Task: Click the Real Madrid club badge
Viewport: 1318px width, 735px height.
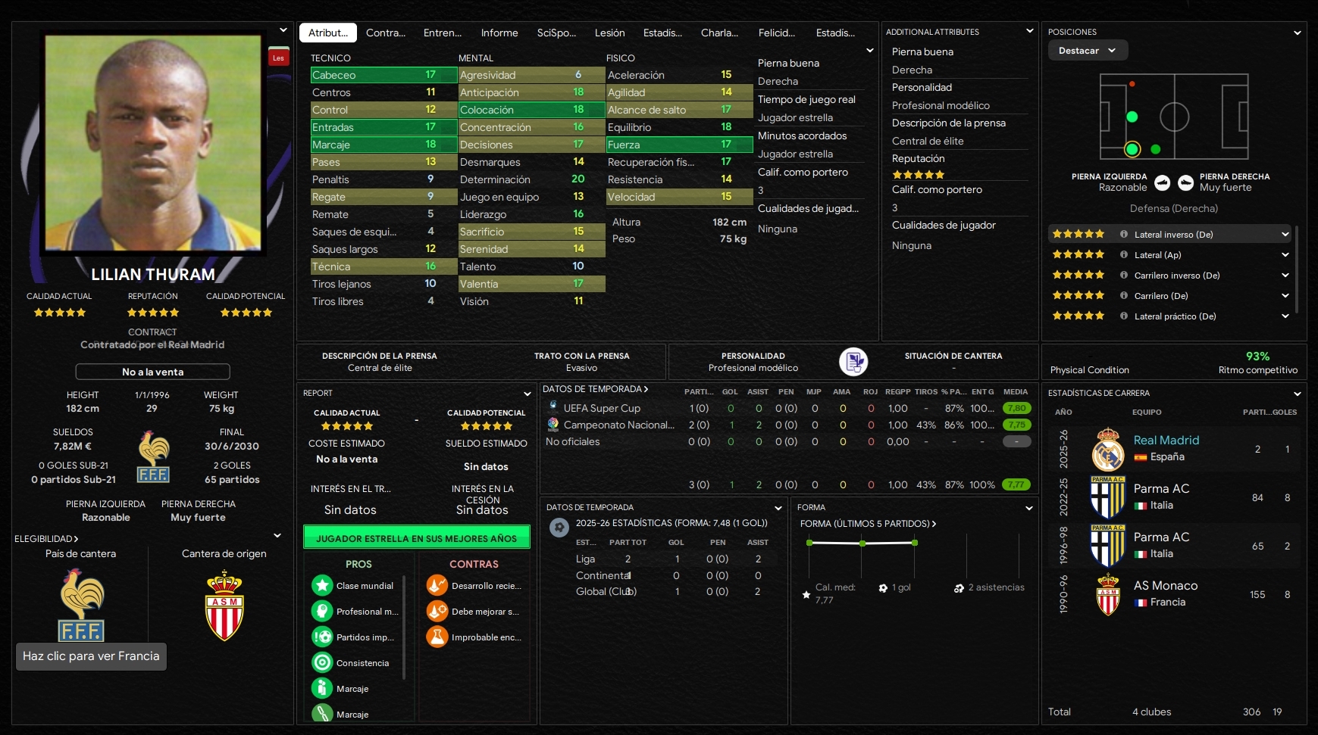Action: pos(1107,449)
